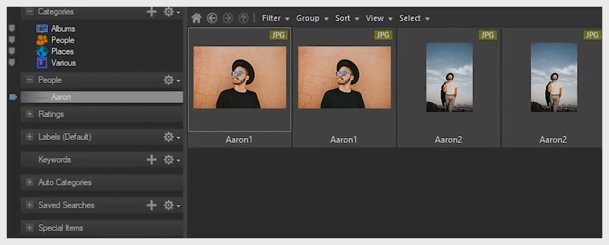The image size is (609, 245).
Task: Open People panel gear settings
Action: click(x=172, y=80)
